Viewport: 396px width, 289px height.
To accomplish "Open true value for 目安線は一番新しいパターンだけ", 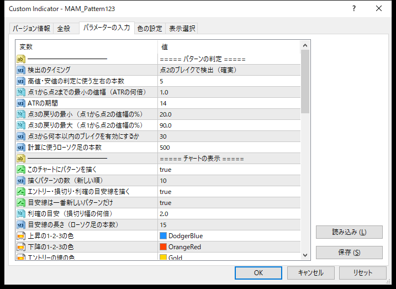I will (229, 203).
